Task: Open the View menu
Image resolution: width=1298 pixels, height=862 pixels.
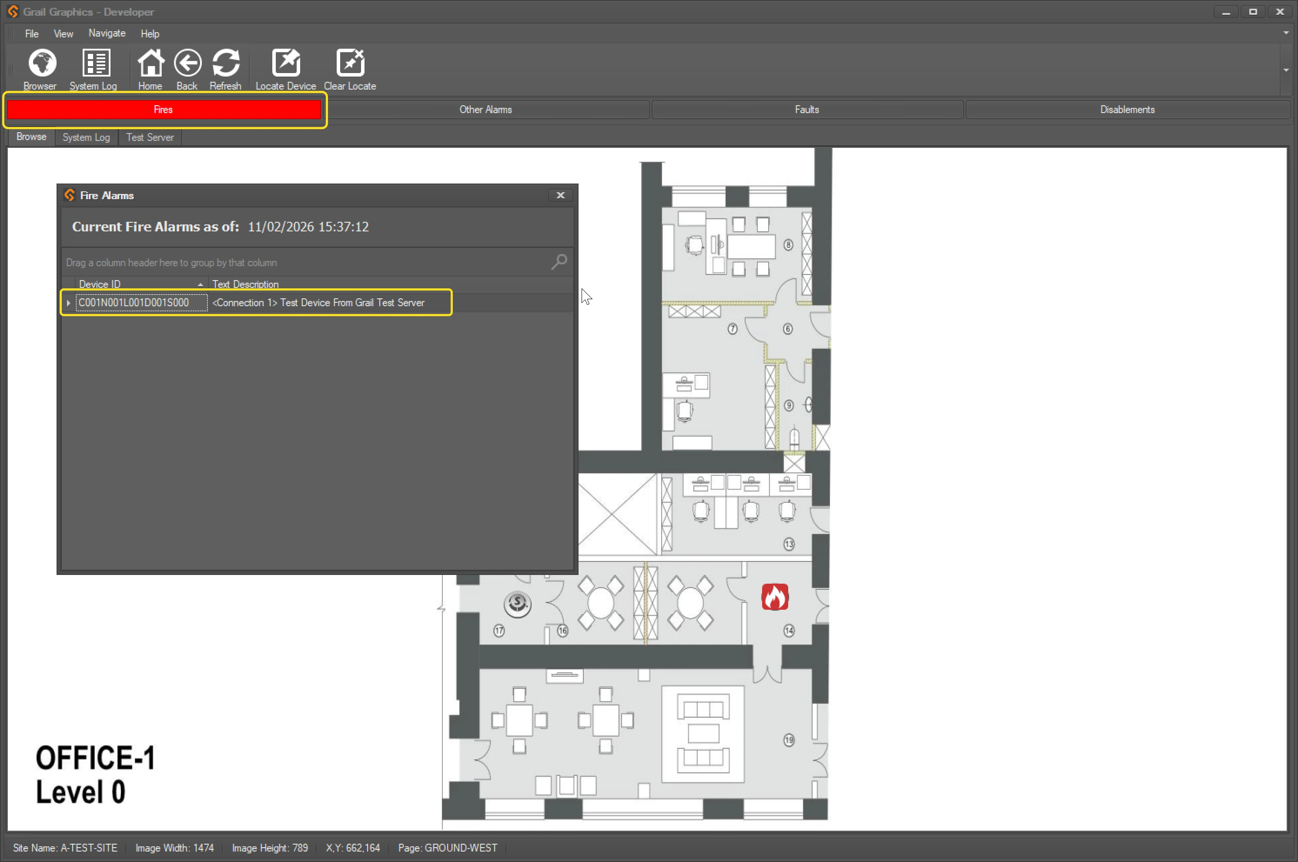Action: [63, 33]
